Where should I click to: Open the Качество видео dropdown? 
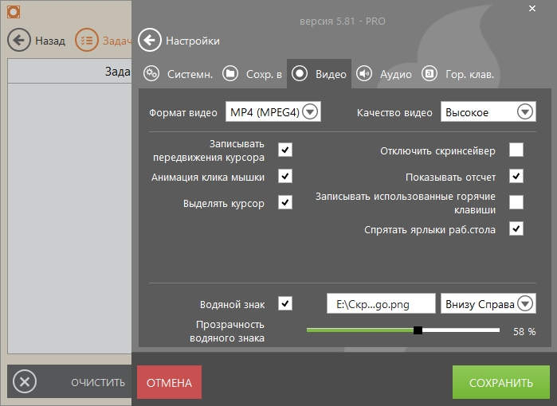point(488,111)
